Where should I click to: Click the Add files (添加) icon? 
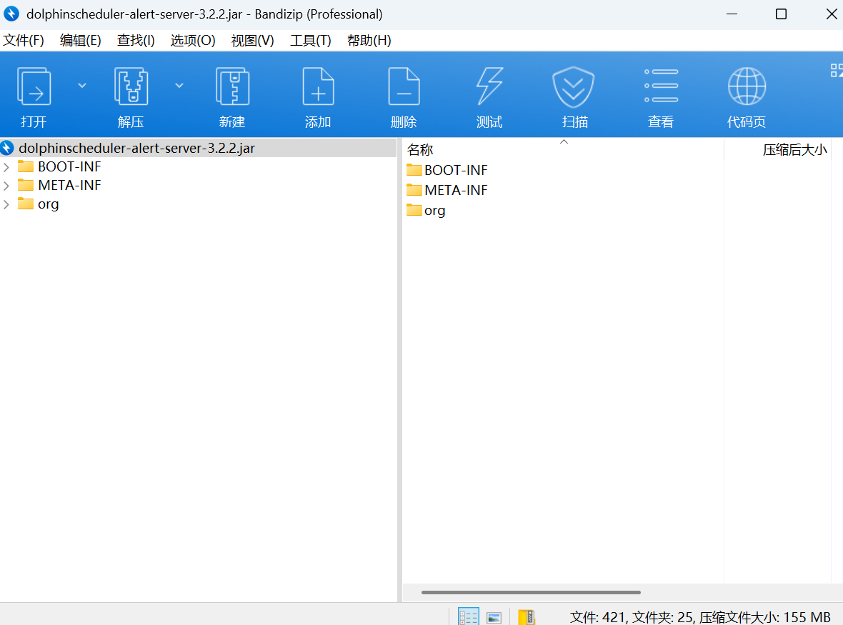[x=318, y=86]
